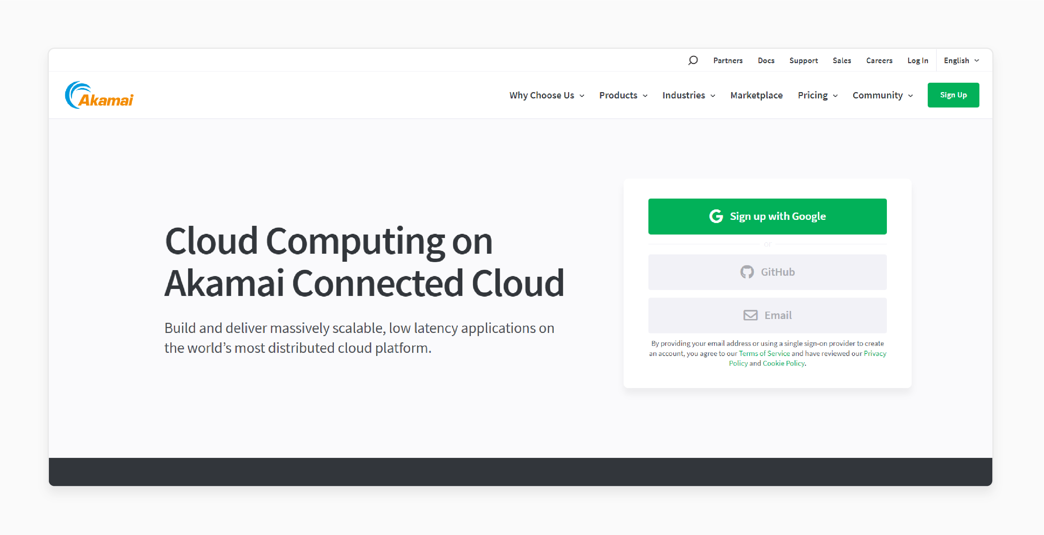The width and height of the screenshot is (1044, 535).
Task: Sign up using the GitHub button
Action: coord(767,272)
